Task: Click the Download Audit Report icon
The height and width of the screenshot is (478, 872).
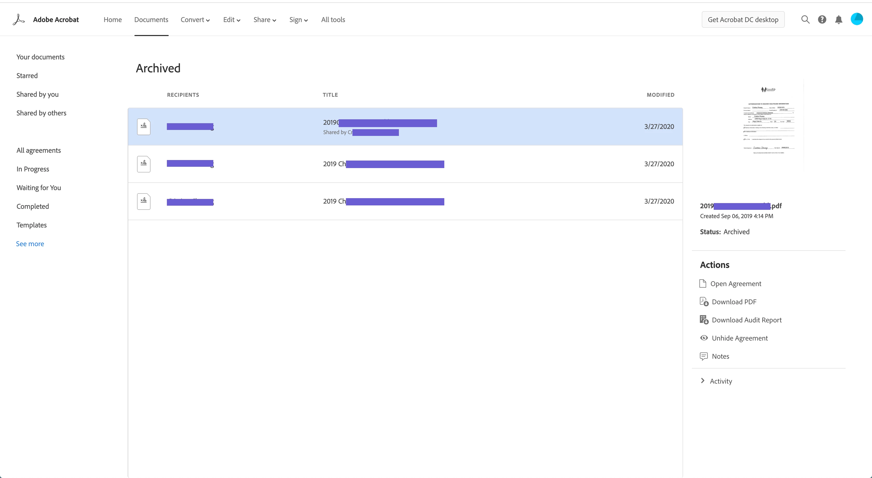Action: [x=704, y=320]
